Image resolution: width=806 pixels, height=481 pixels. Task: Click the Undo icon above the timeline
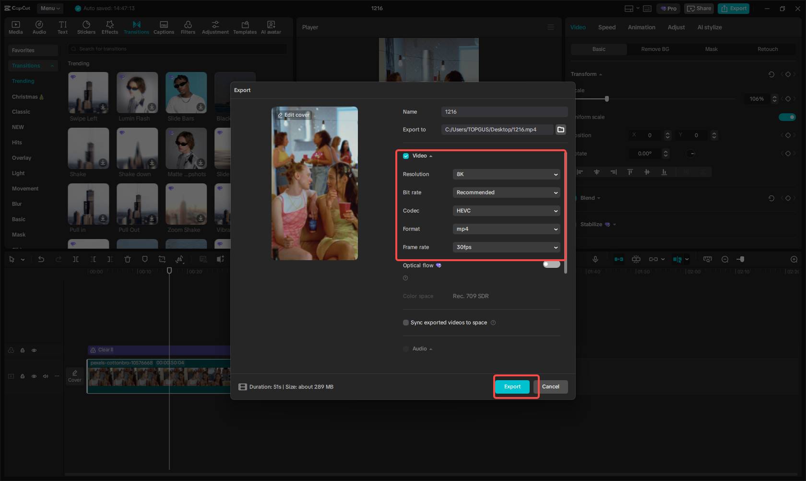pos(41,259)
